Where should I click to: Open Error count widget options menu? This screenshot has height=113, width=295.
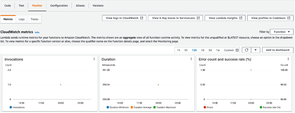click(288, 59)
